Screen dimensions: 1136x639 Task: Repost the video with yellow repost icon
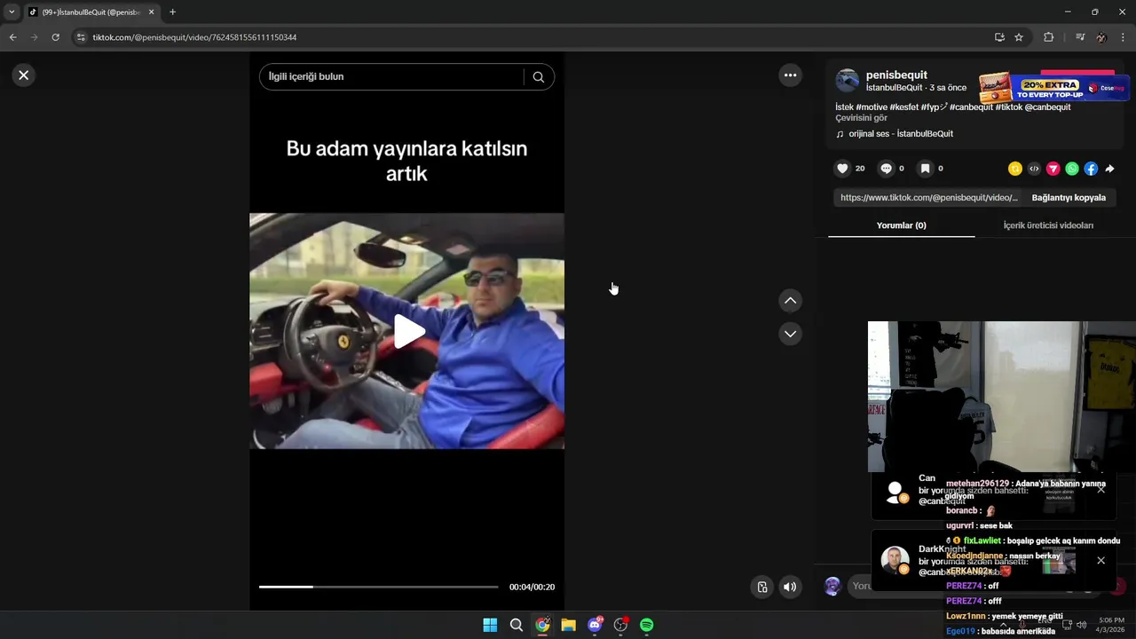1015,169
